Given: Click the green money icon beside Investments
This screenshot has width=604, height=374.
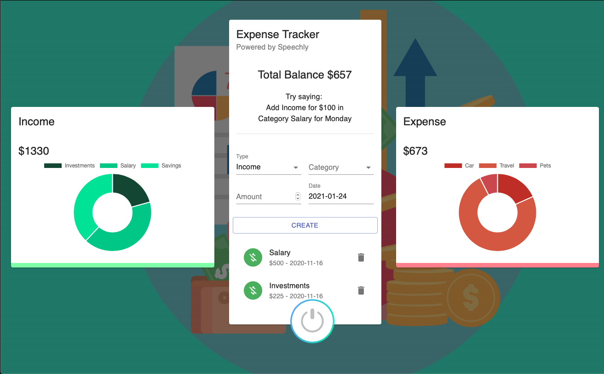Looking at the screenshot, I should tap(253, 290).
